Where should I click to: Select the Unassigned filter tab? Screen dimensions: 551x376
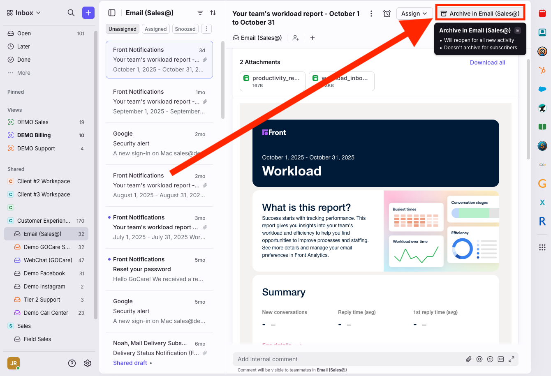[x=123, y=29]
